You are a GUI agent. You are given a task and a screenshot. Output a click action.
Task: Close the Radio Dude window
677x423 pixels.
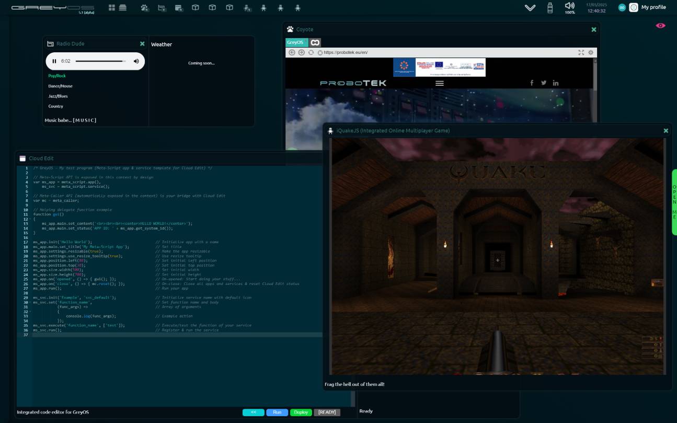click(x=142, y=44)
